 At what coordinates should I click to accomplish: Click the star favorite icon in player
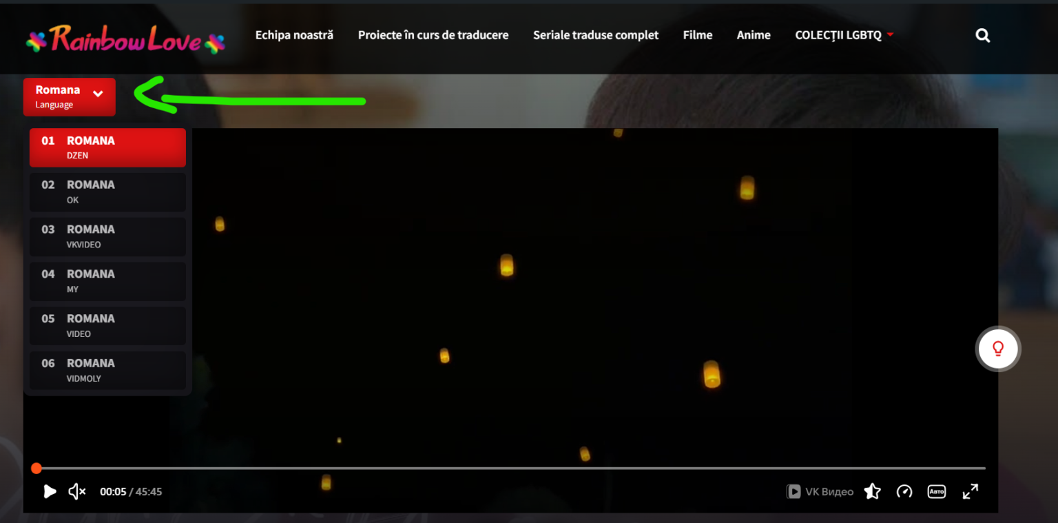[872, 491]
